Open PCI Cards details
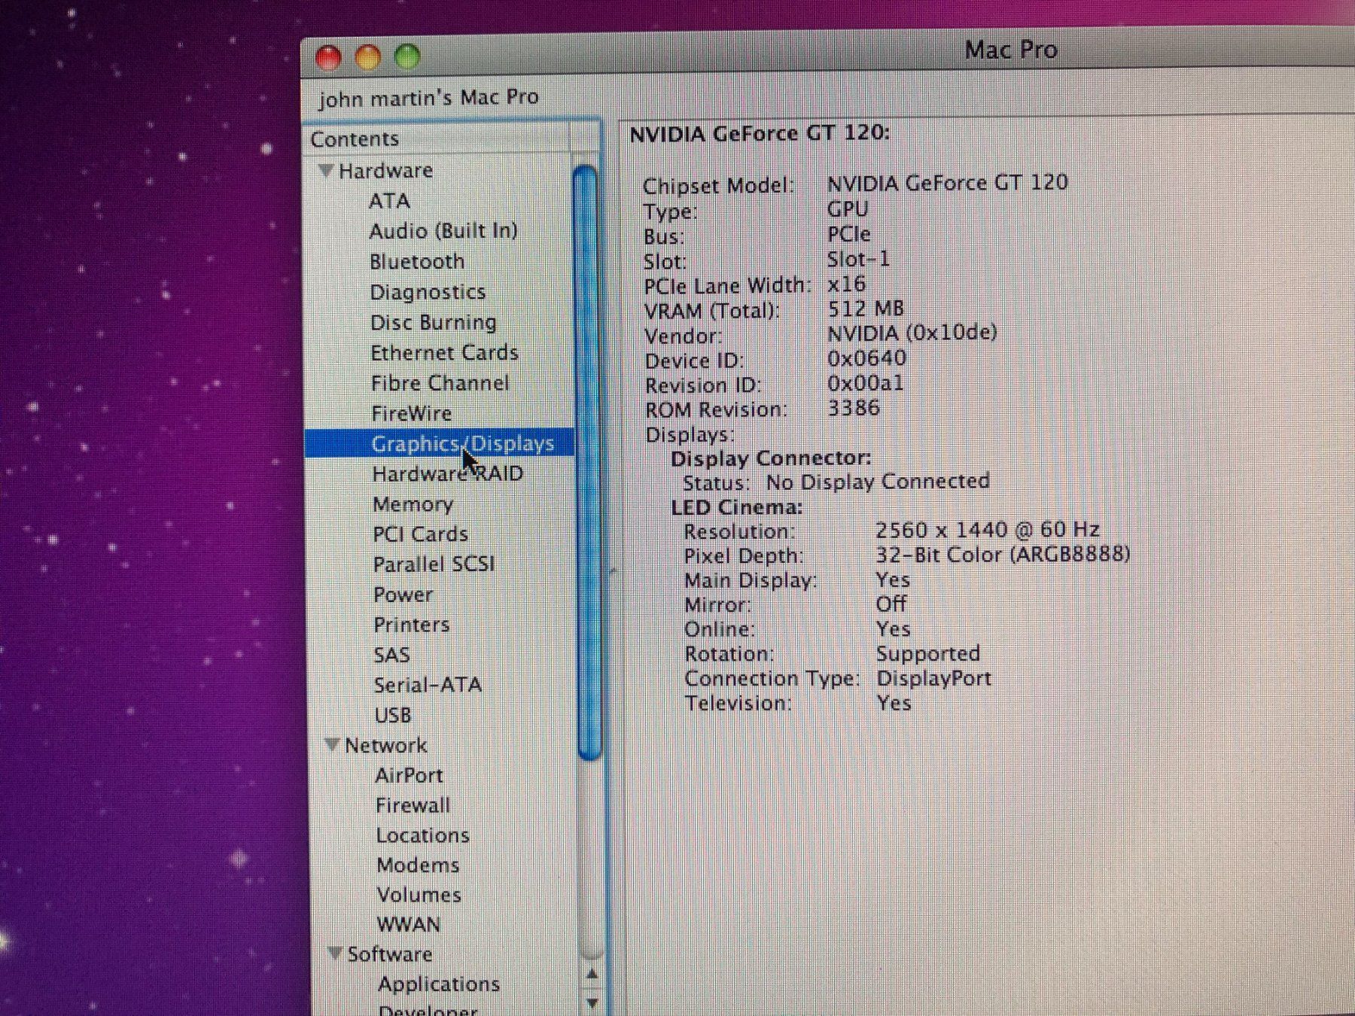 [420, 534]
